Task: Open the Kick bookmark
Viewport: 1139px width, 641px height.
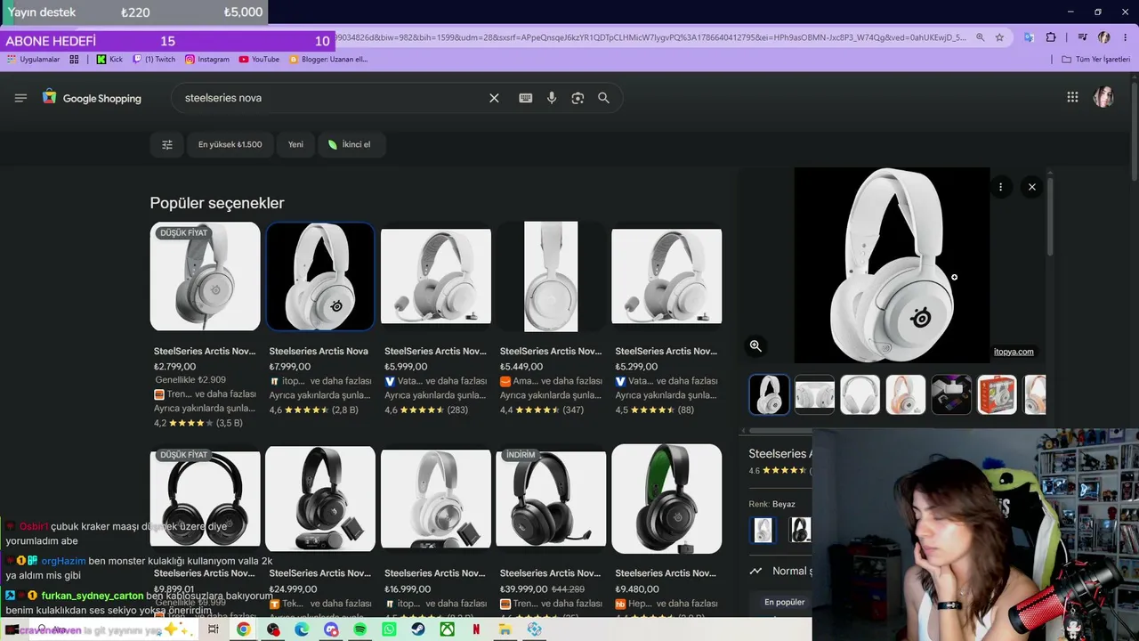Action: (x=109, y=60)
